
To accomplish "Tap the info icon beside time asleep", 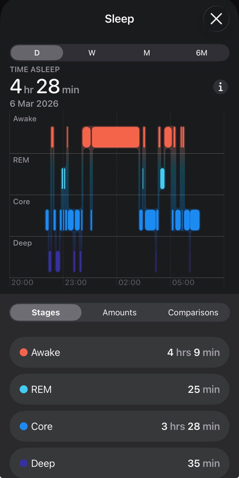I will tap(220, 87).
